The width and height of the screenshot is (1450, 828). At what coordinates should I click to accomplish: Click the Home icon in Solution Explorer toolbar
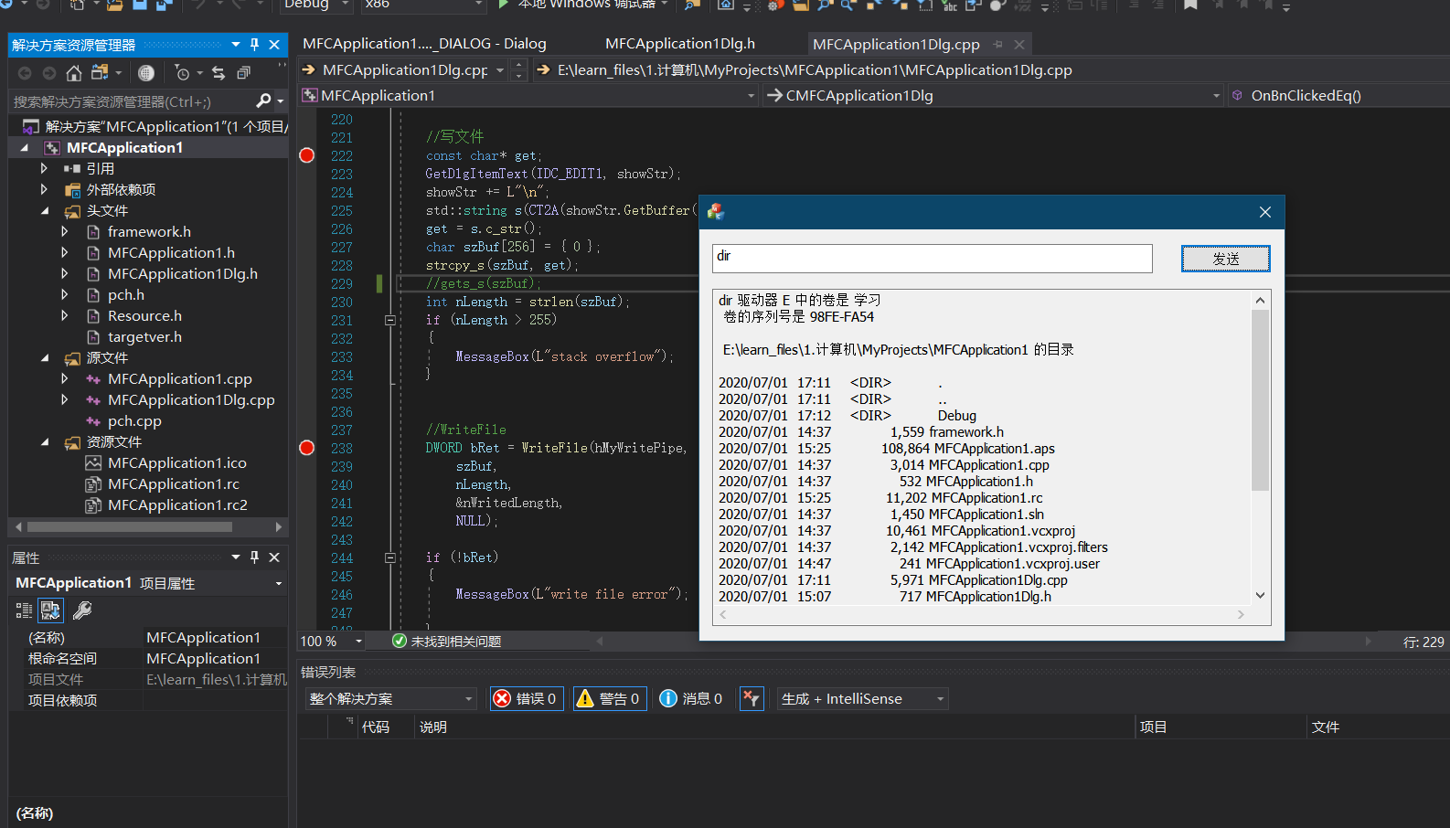coord(74,73)
